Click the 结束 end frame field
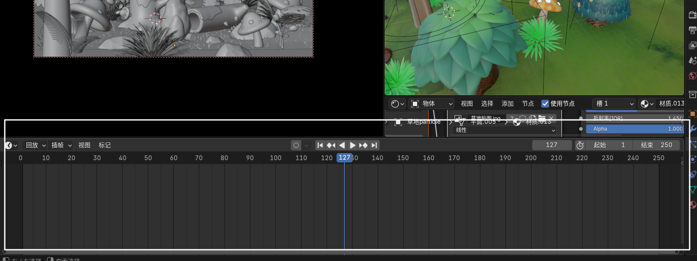Viewport: 697px width, 261px height. 656,145
